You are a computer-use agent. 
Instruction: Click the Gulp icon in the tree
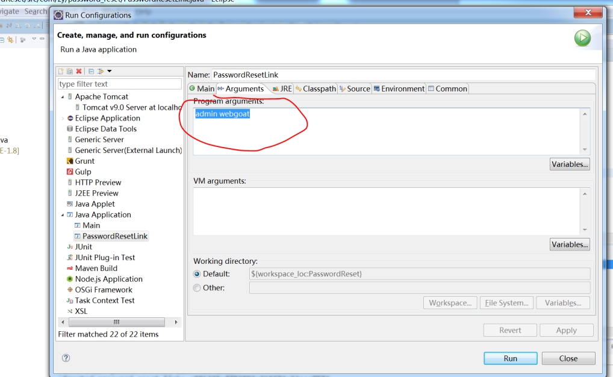pyautogui.click(x=70, y=172)
